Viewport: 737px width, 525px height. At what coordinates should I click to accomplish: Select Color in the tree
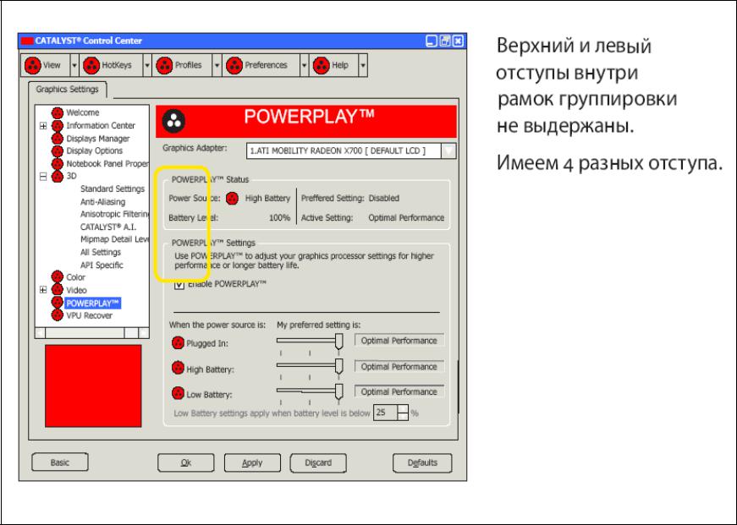pyautogui.click(x=75, y=277)
